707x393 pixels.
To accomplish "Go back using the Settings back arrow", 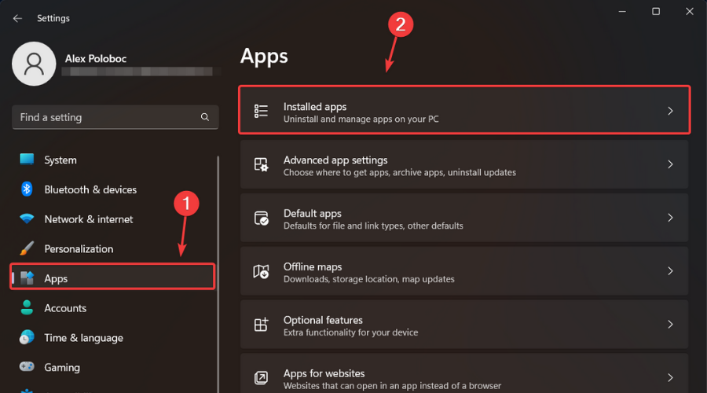I will [17, 19].
